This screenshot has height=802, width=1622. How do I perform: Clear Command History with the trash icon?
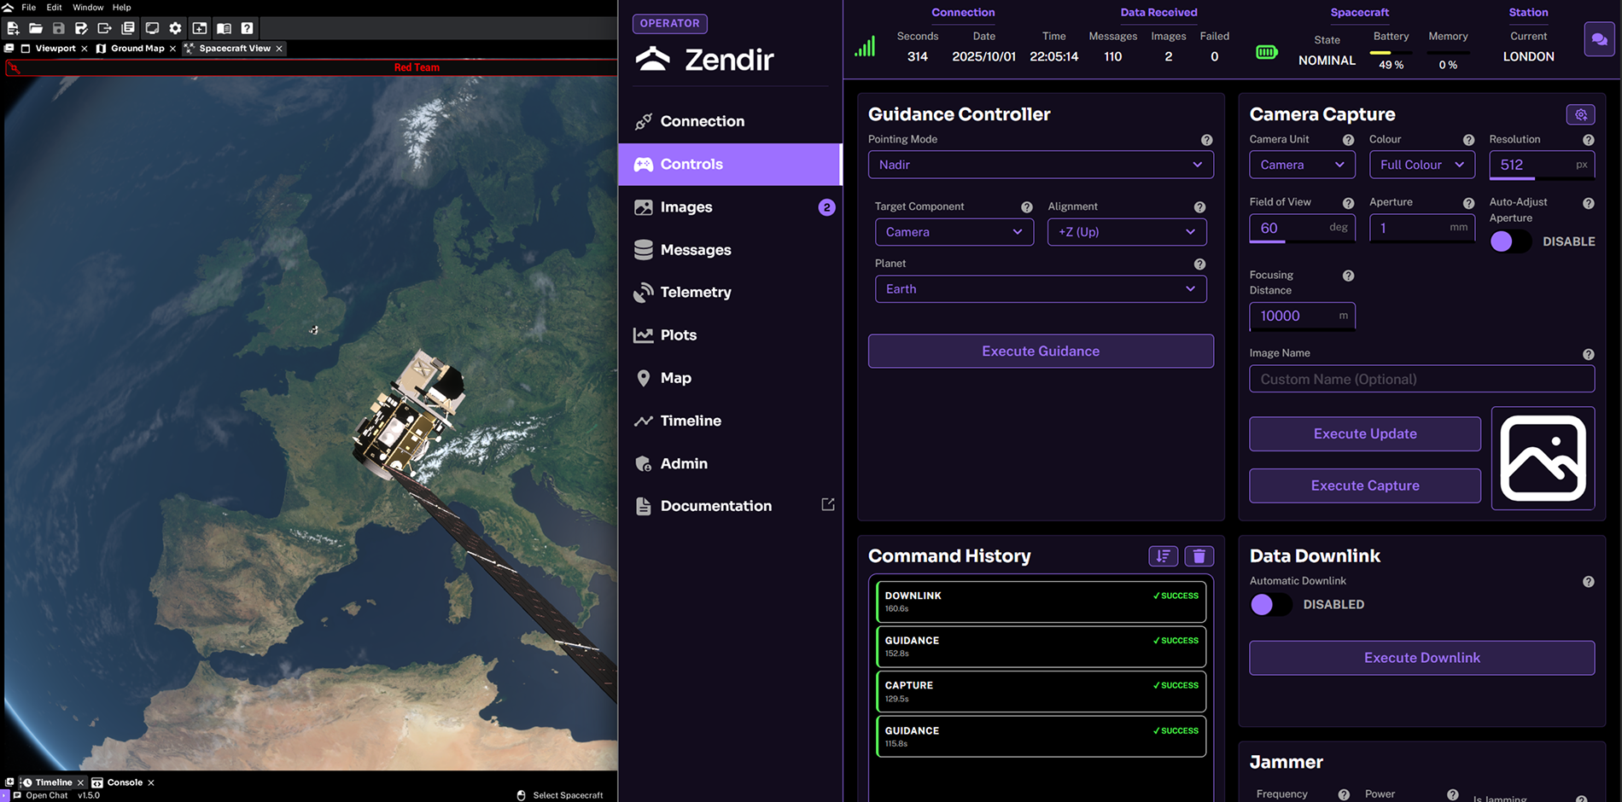point(1199,556)
